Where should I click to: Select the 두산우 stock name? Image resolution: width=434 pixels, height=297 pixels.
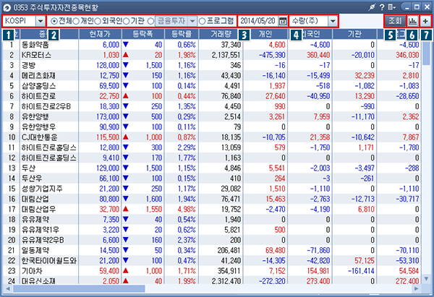pos(32,178)
